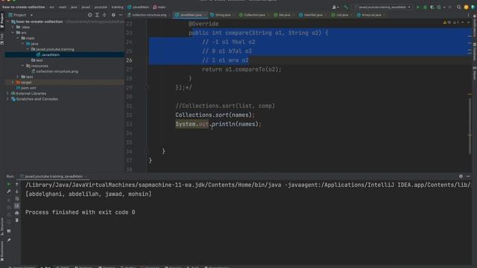Print the Run console output
Viewport: 477px width, 268px height.
coord(16,213)
